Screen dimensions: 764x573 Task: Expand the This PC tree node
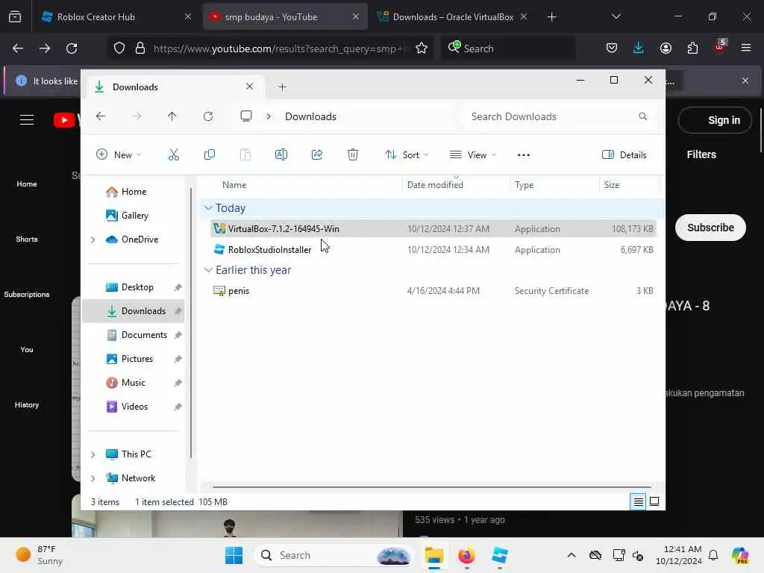(x=93, y=454)
